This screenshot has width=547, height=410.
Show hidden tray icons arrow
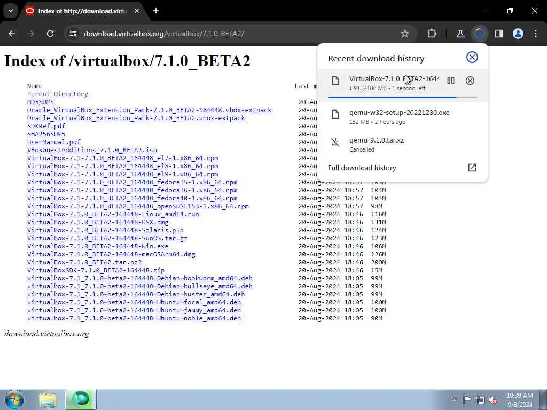coord(454,400)
